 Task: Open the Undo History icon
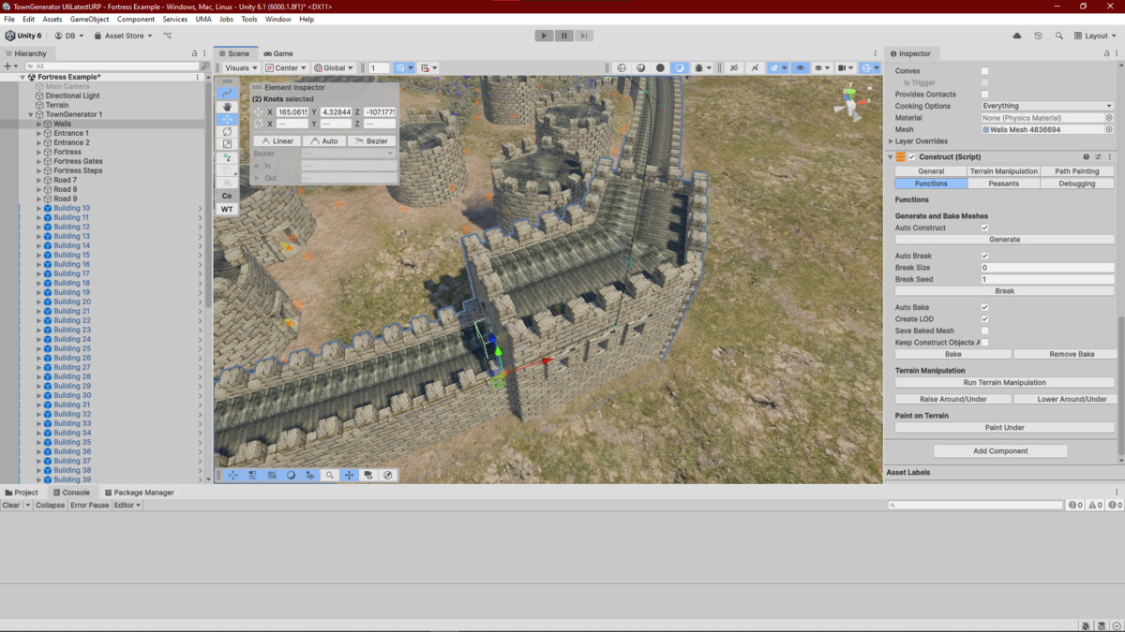1038,36
